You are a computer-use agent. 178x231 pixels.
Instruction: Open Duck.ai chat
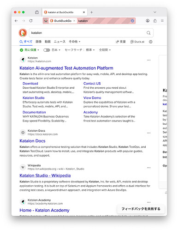pos(137,42)
